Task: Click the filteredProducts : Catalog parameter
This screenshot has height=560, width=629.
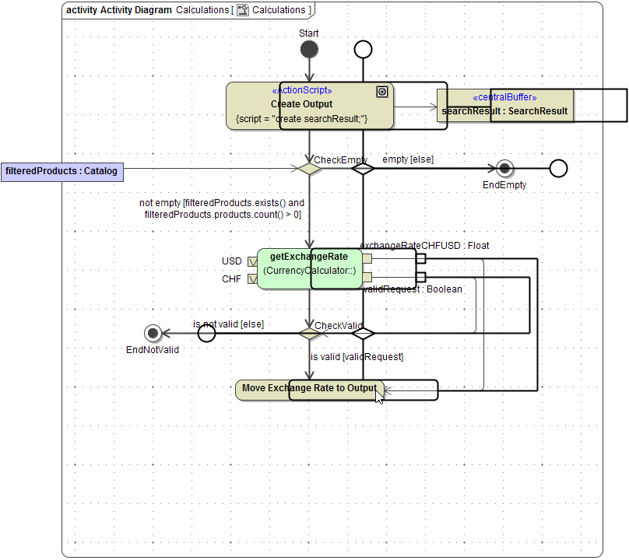Action: point(61,170)
